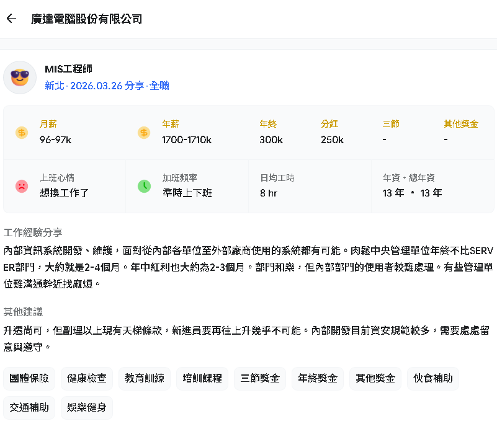Select the 300k year-end bonus value
The image size is (497, 424).
click(271, 139)
